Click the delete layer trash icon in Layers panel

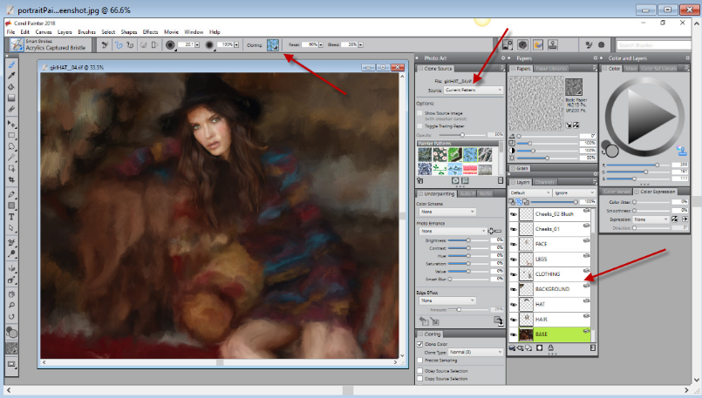coord(593,347)
